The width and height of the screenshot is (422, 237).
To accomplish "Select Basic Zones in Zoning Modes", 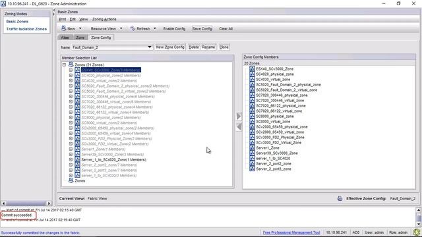I will click(17, 21).
